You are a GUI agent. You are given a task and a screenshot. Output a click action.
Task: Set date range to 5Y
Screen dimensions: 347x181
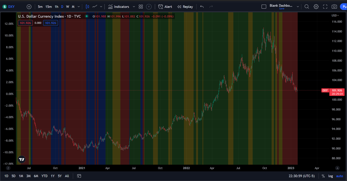pos(60,176)
